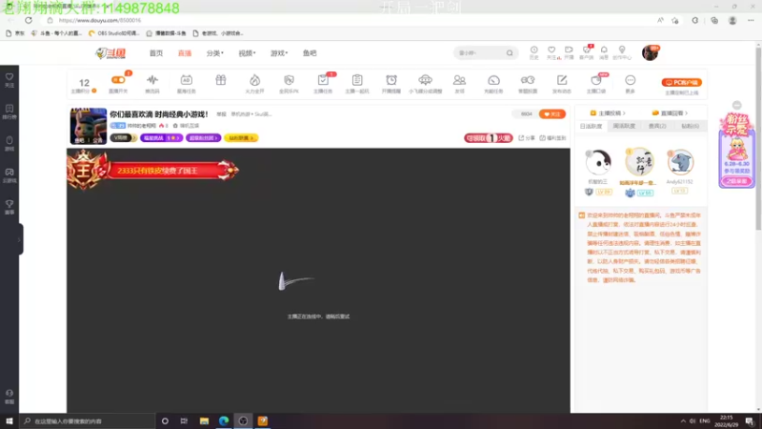Viewport: 762px width, 429px height.
Task: Open the 主播任务 checklist icon
Action: (x=323, y=82)
